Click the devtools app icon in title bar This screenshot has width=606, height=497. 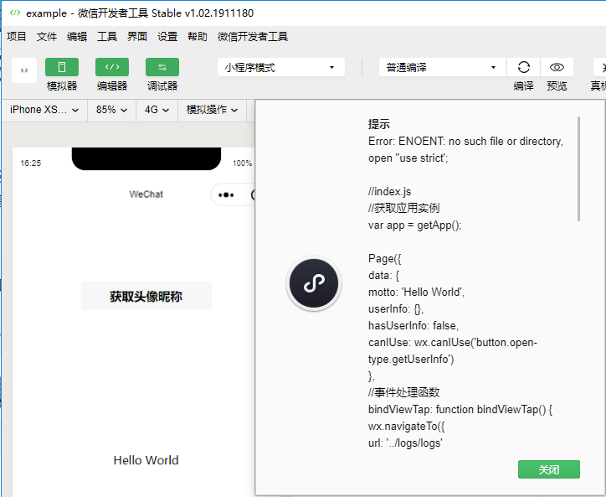coord(15,13)
